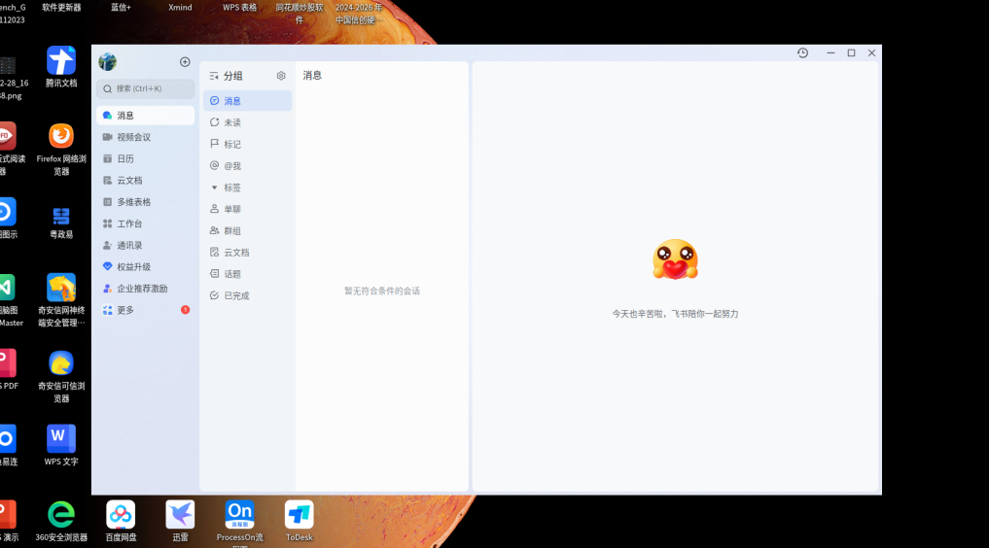Select the 未读 filter tab

tap(231, 122)
